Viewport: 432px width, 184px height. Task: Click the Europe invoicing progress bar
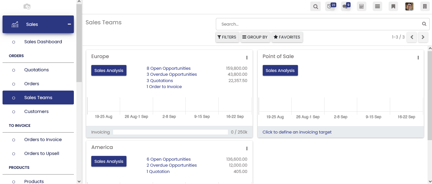170,132
